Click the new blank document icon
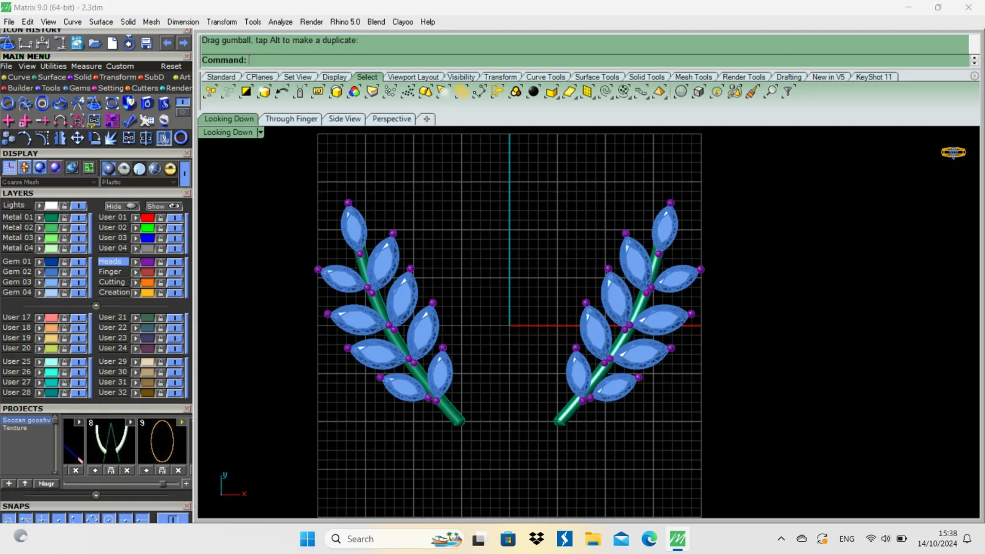The image size is (985, 554). (x=112, y=43)
